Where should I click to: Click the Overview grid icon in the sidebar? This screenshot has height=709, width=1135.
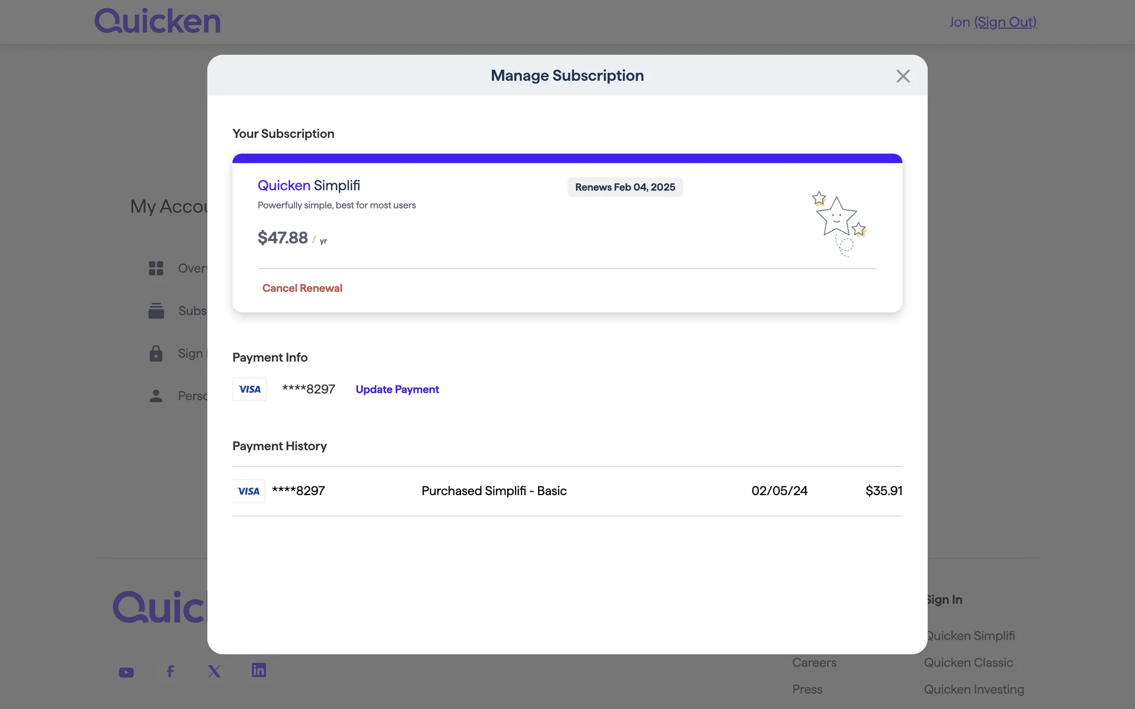point(156,268)
